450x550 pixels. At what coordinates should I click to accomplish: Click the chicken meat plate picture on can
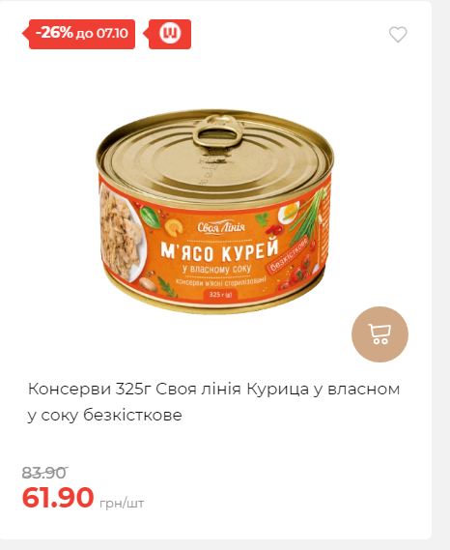pyautogui.click(x=121, y=233)
